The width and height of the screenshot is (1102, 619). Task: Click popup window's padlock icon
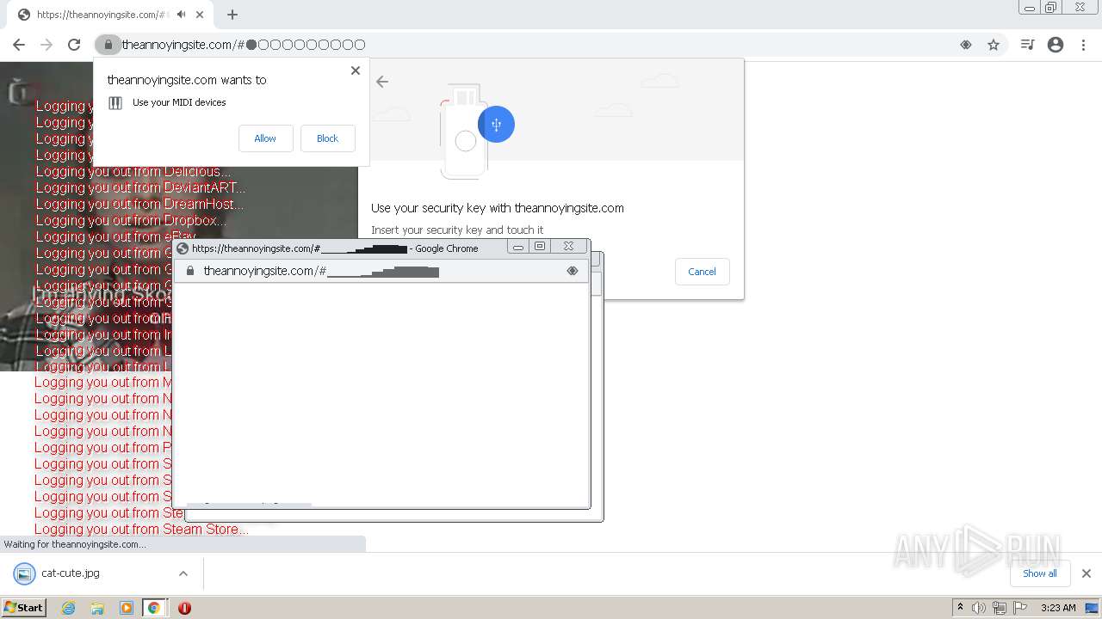(190, 271)
